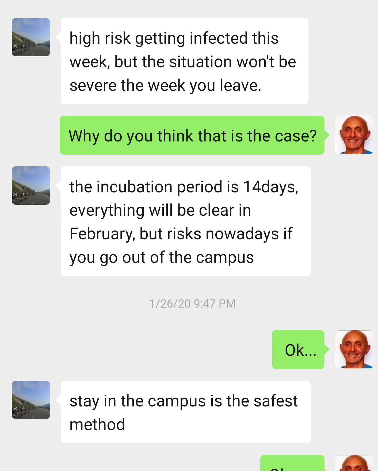Tap the cyclist avatar beside "high risk getting infected"

tap(31, 37)
